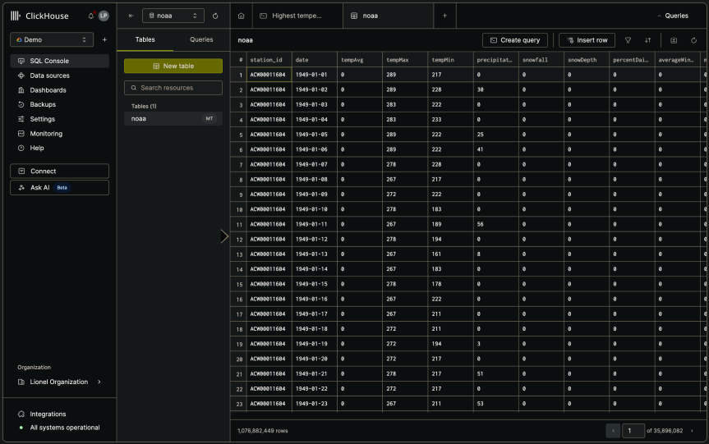This screenshot has width=709, height=444.
Task: Click the Create query button
Action: (515, 40)
